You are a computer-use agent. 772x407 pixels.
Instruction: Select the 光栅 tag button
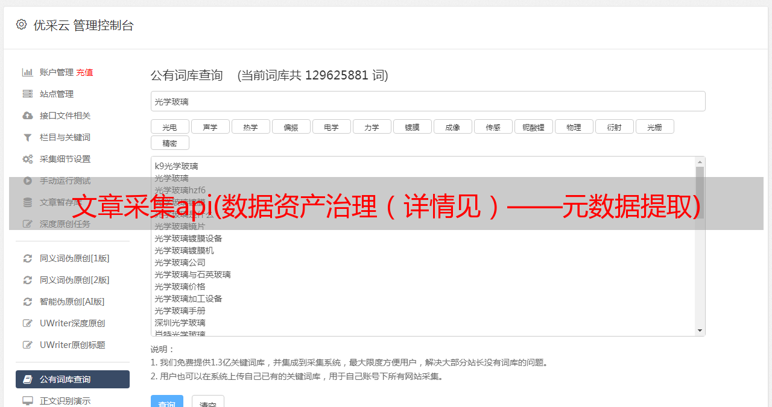tap(654, 126)
